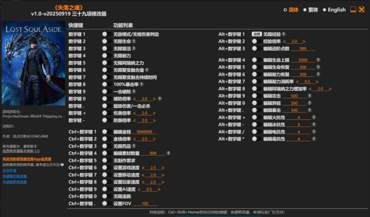Screen dimensions: 370x217
Task: Click the orange minimize window icon
Action: pos(353,10)
